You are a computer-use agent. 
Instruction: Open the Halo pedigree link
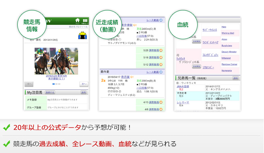pyautogui.click(x=224, y=27)
